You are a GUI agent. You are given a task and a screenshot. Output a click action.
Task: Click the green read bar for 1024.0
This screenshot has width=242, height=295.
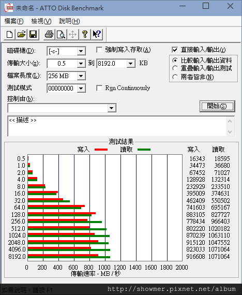click(x=69, y=236)
